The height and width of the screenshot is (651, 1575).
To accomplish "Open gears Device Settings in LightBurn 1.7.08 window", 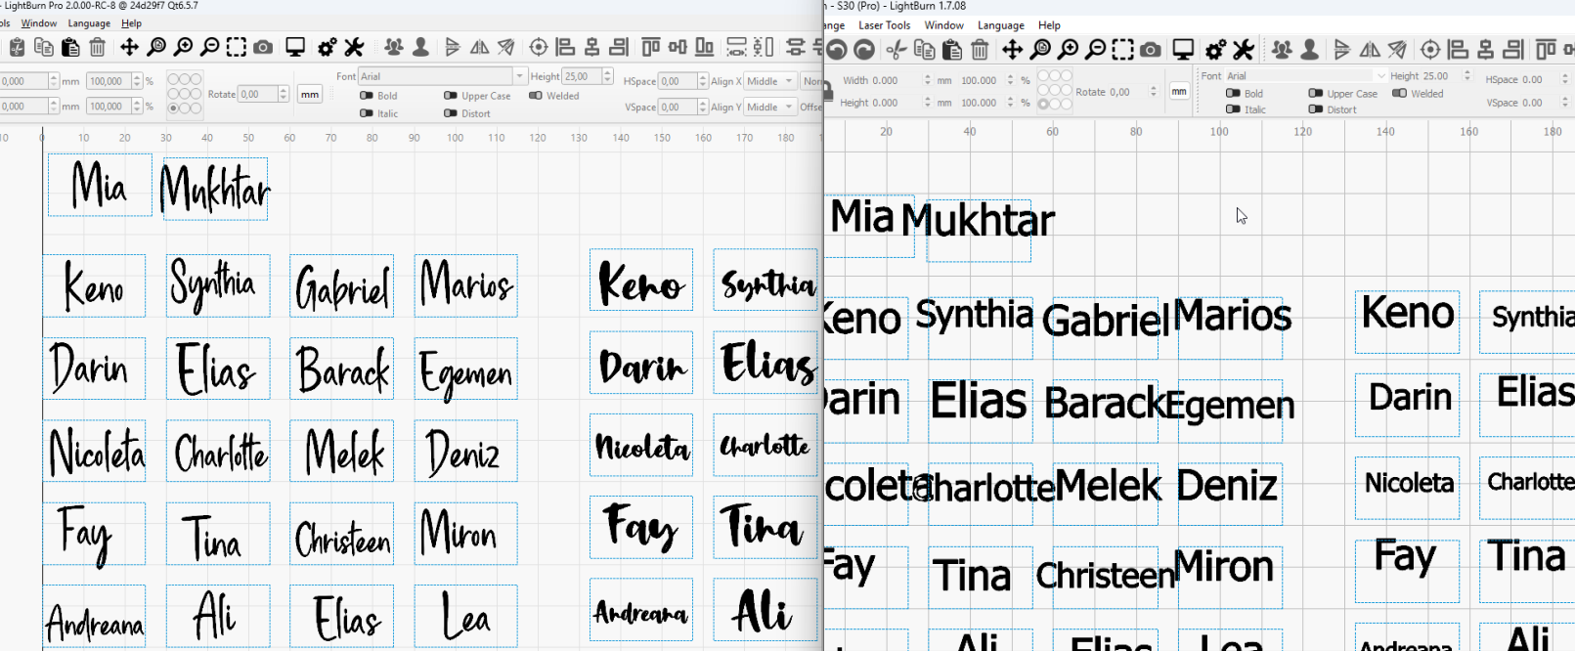I will pyautogui.click(x=1215, y=50).
